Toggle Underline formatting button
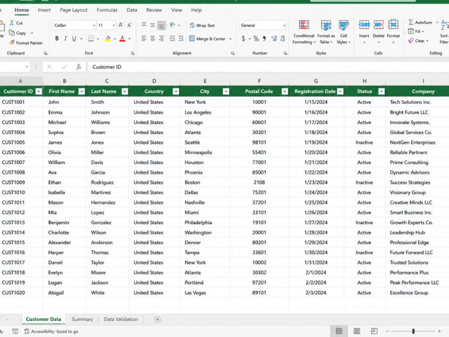The height and width of the screenshot is (337, 449). 74,38
